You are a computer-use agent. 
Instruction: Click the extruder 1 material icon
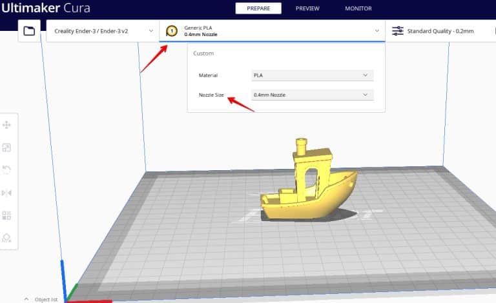click(172, 31)
